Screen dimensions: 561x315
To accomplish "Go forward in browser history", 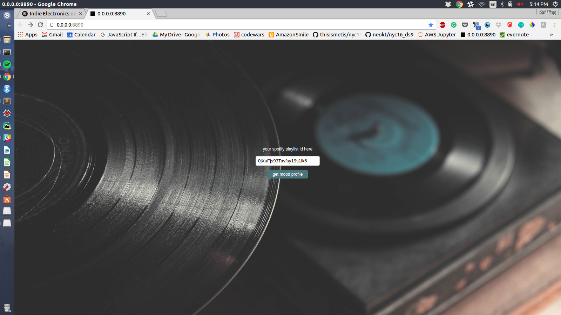I will click(31, 25).
